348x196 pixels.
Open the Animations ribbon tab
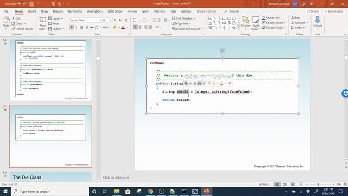click(95, 11)
